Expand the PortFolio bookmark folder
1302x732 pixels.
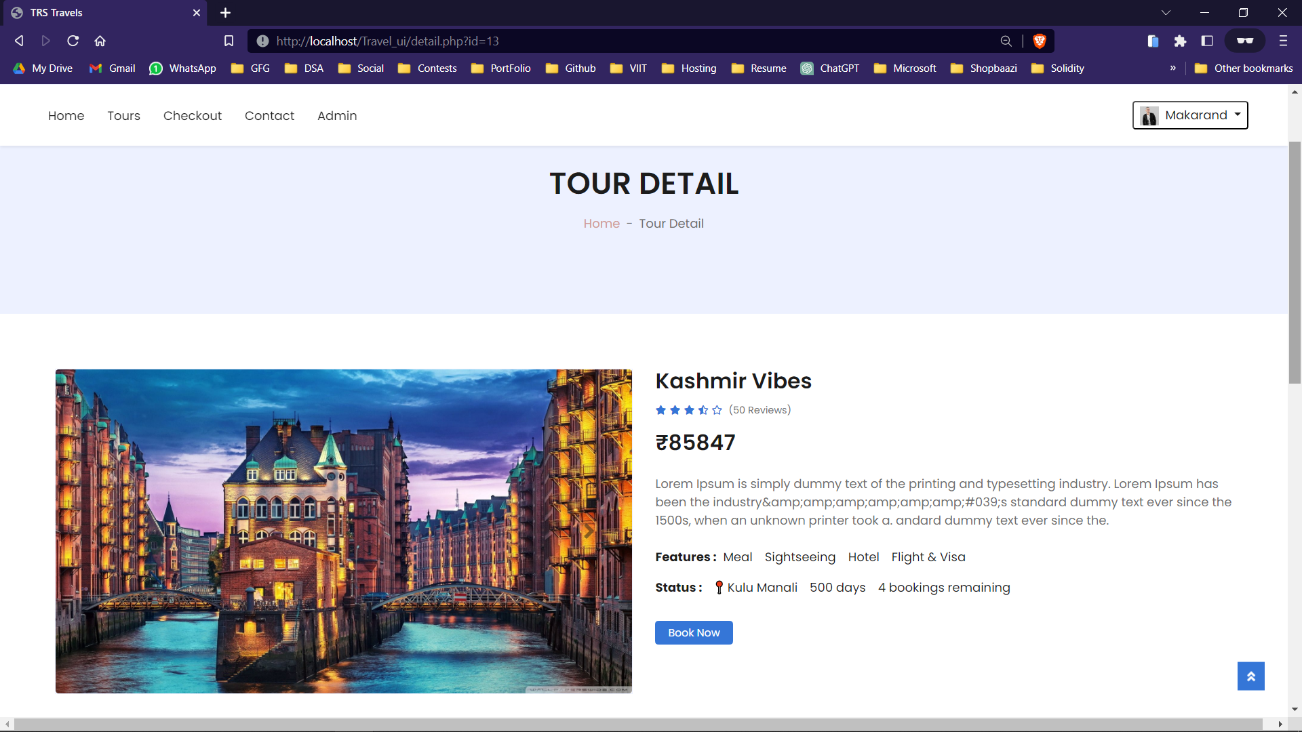(x=501, y=68)
